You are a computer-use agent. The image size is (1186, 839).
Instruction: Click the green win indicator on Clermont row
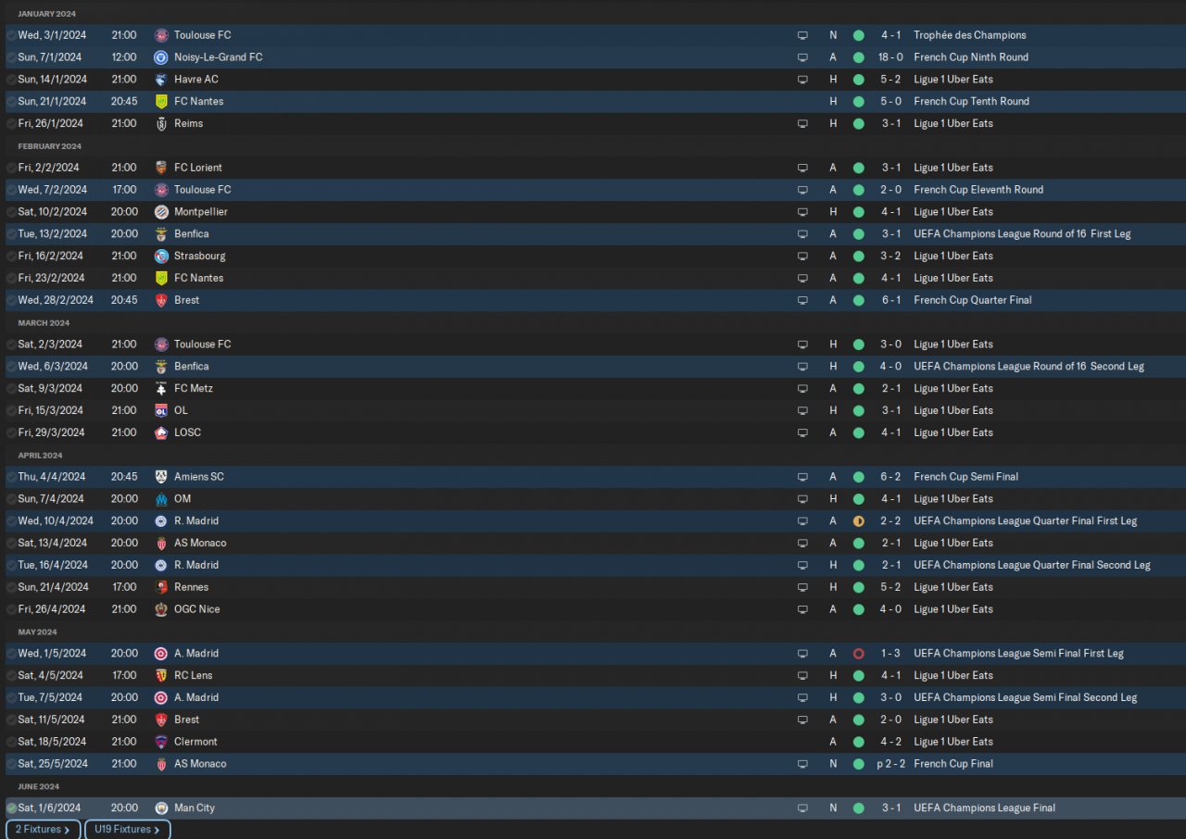click(858, 742)
